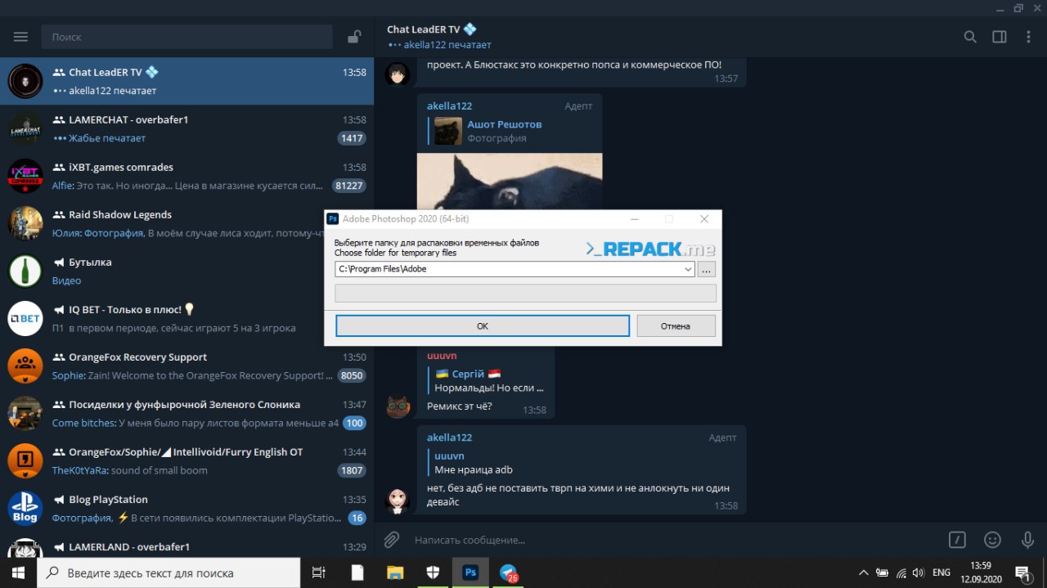
Task: Open the bot commands slash icon
Action: (x=957, y=540)
